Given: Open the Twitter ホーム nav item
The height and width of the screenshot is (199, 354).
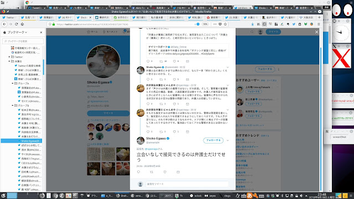Looking at the screenshot, I should pos(92,32).
